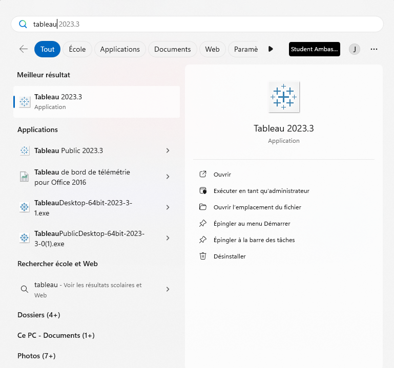
Task: Select the 'Tout' filter tab
Action: click(47, 49)
